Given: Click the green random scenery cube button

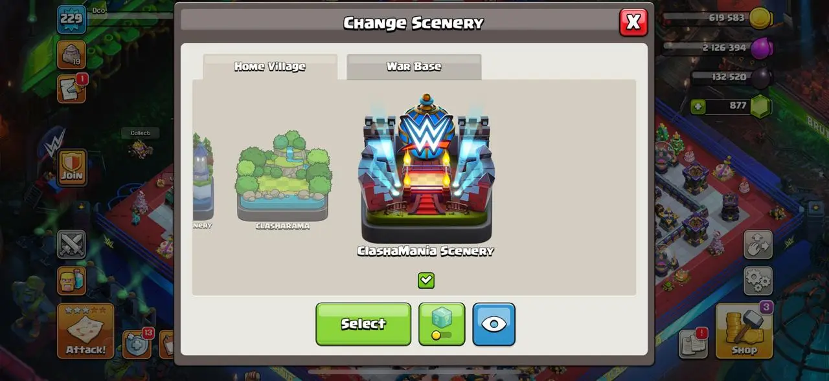Looking at the screenshot, I should tap(442, 324).
